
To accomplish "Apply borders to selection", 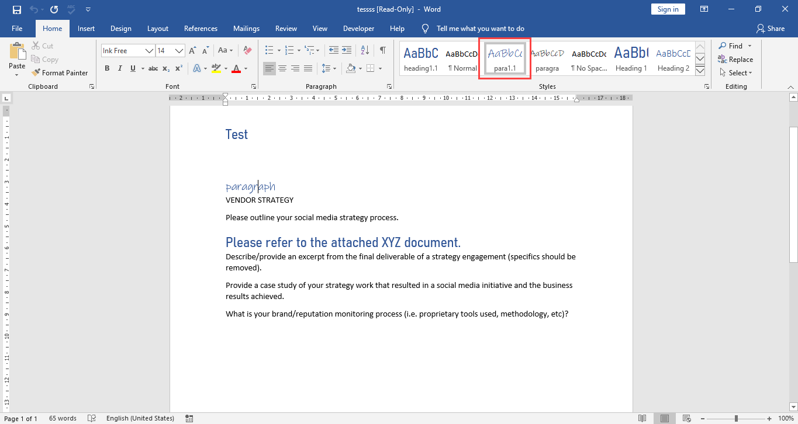I will point(371,68).
